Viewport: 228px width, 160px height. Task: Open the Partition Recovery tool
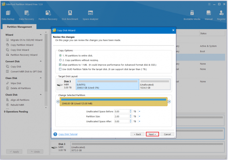pyautogui.click(x=48, y=15)
